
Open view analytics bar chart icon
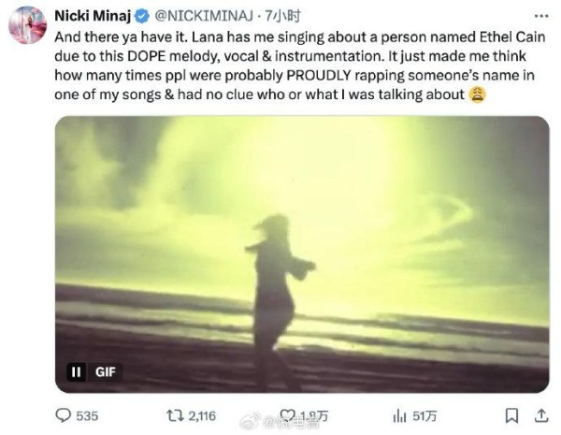pyautogui.click(x=399, y=415)
